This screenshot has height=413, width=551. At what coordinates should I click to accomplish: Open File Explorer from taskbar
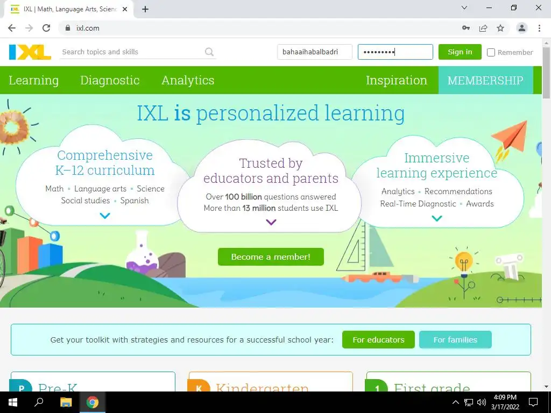[66, 402]
